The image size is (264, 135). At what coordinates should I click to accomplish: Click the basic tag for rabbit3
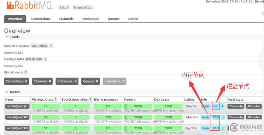[x=206, y=128]
